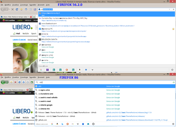
Task: Click bookmark star on Assistenza PC row
Action: [x=173, y=29]
